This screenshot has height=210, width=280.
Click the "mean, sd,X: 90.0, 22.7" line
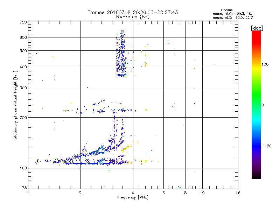click(x=233, y=17)
